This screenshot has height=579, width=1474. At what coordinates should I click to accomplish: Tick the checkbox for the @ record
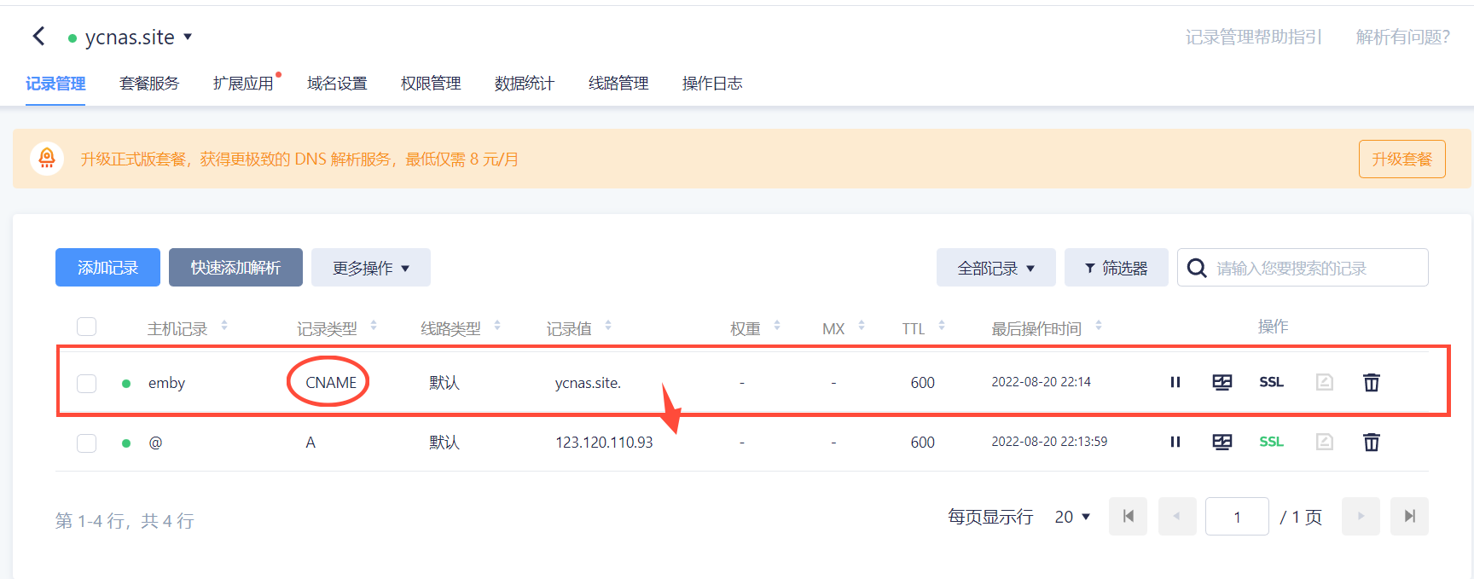pos(86,443)
